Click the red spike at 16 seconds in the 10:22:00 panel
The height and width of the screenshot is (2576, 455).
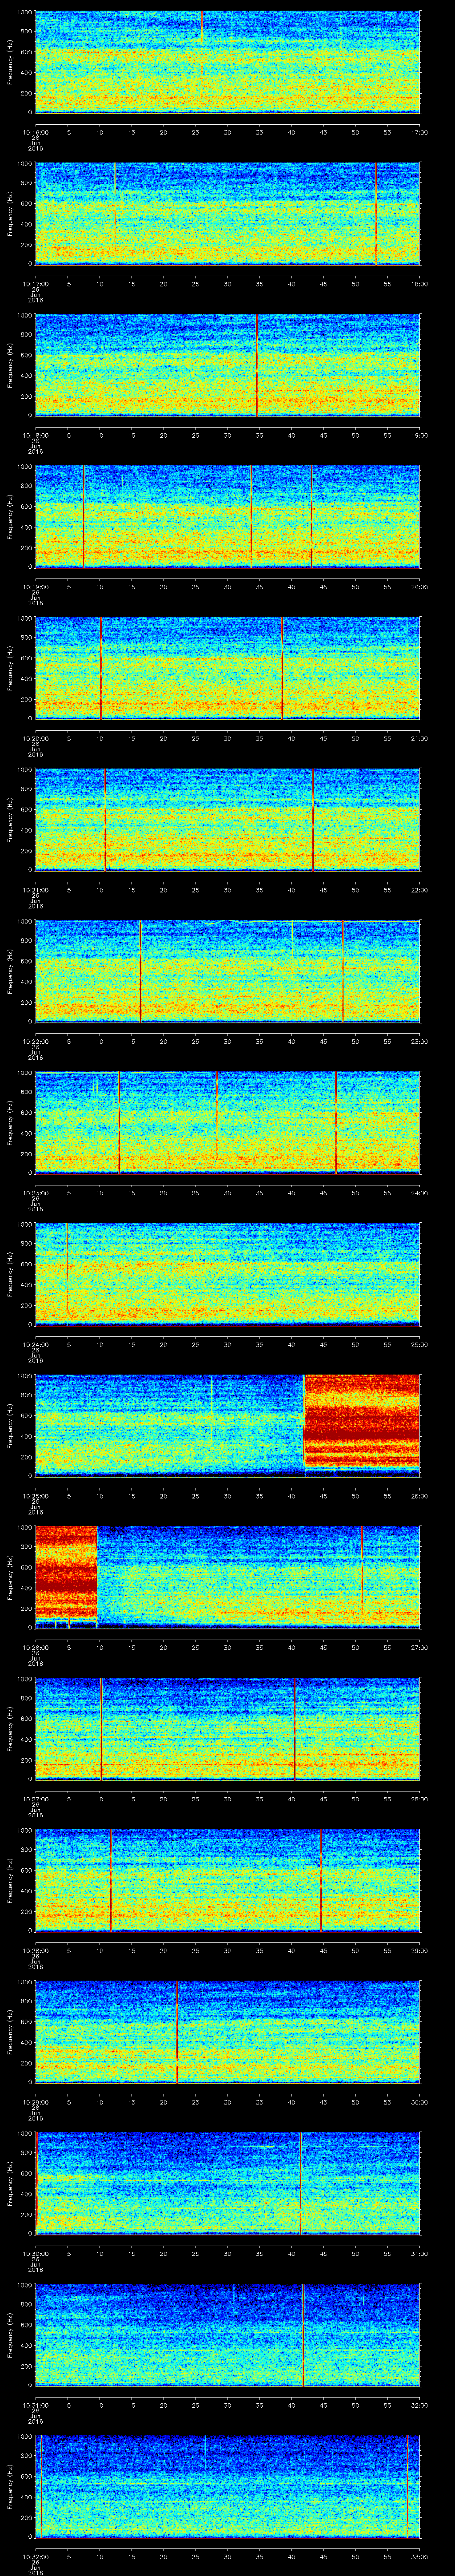point(140,971)
